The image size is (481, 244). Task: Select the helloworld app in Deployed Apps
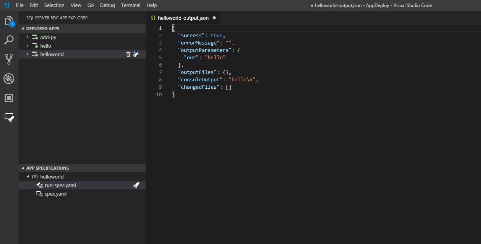click(52, 54)
